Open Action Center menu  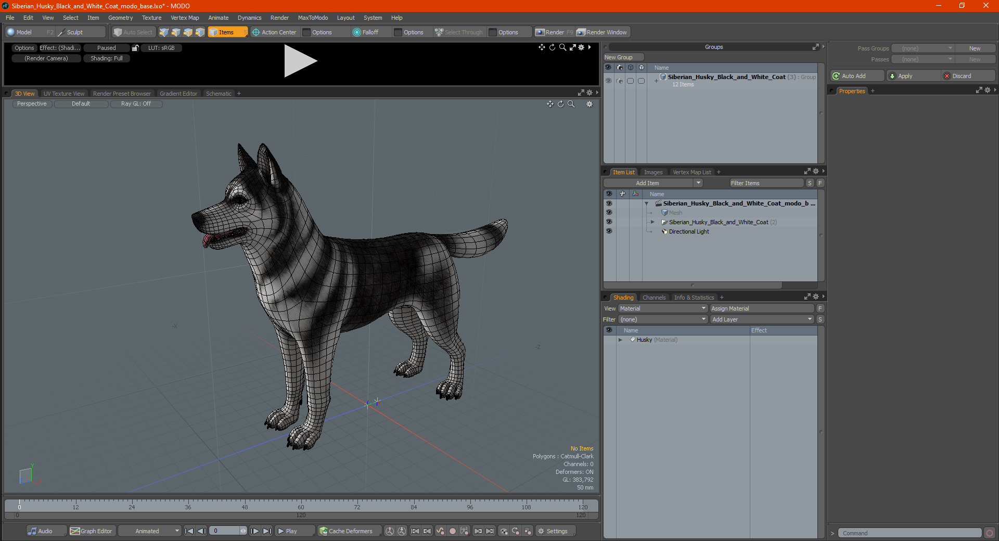tap(274, 32)
